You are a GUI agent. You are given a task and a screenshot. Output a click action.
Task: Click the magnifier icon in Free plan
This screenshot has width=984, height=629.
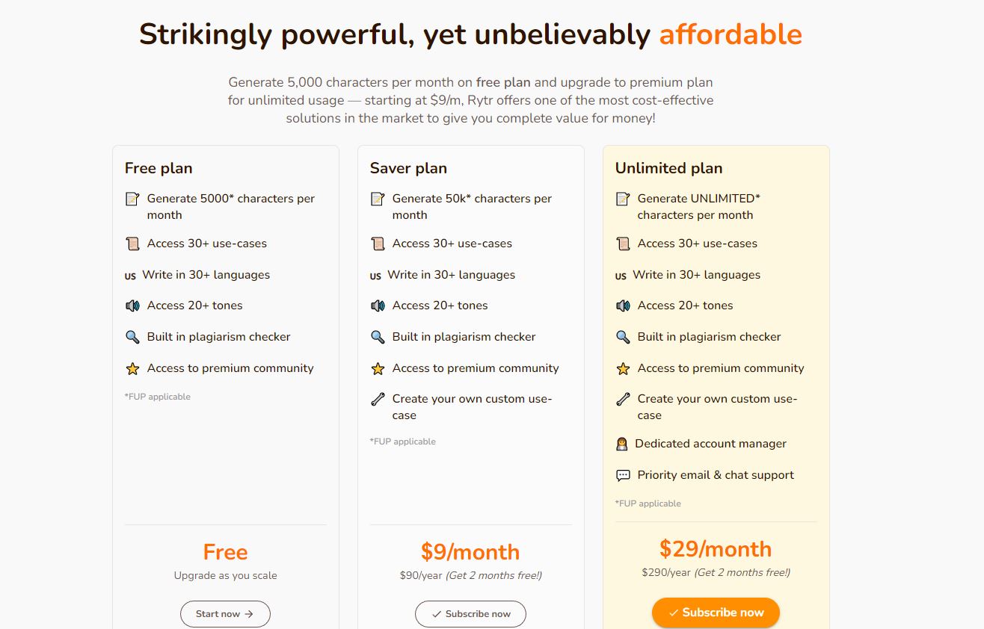click(132, 337)
